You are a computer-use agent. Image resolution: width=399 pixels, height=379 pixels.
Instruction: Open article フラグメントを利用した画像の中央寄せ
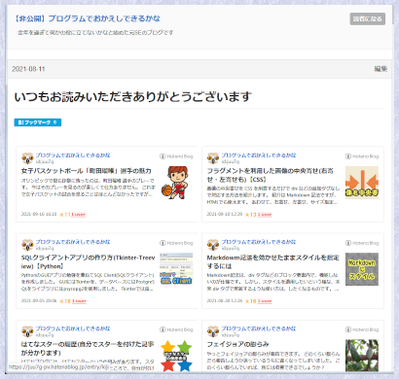pos(271,175)
